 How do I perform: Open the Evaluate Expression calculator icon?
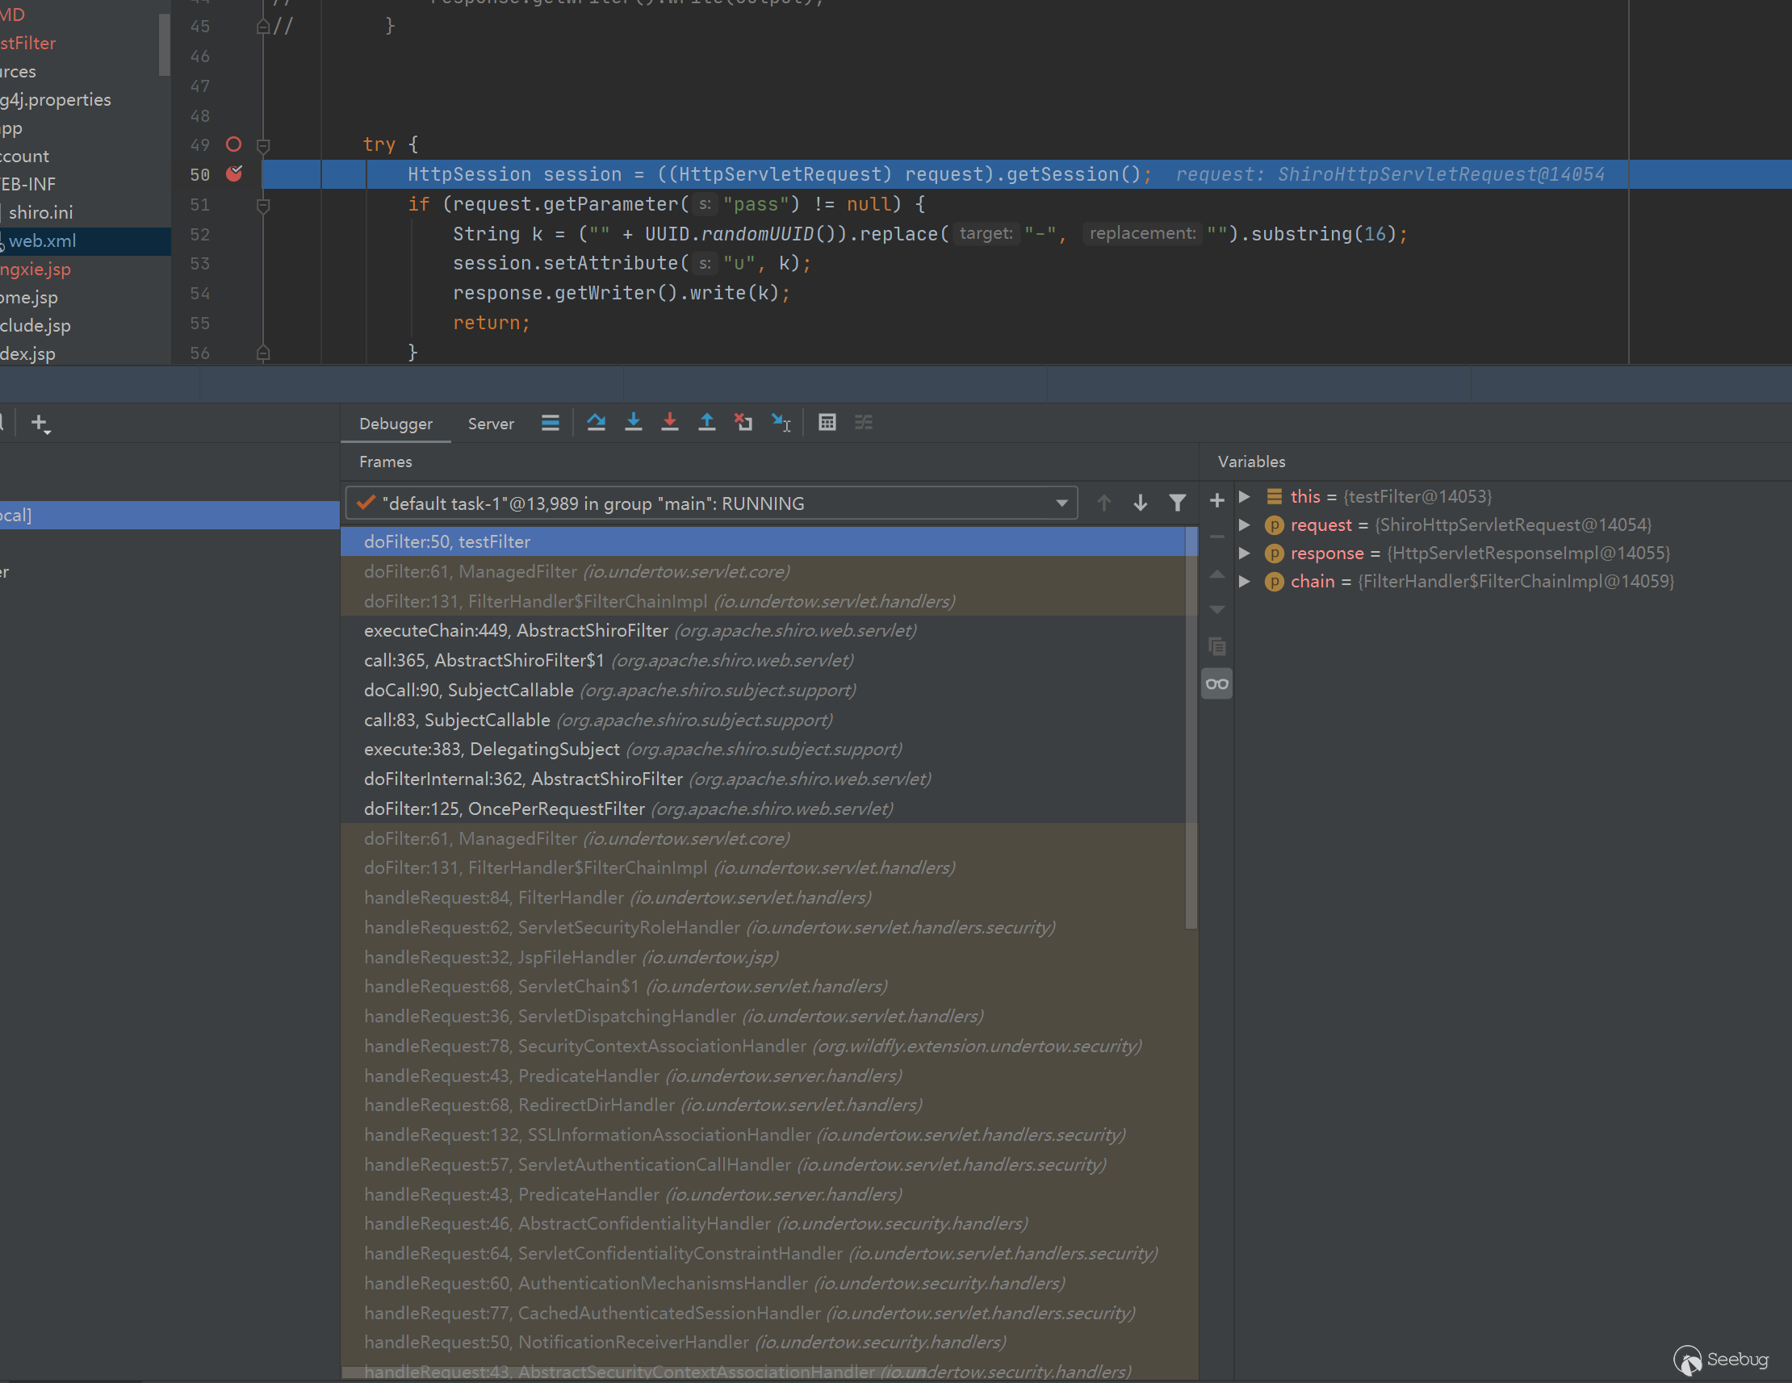point(827,423)
